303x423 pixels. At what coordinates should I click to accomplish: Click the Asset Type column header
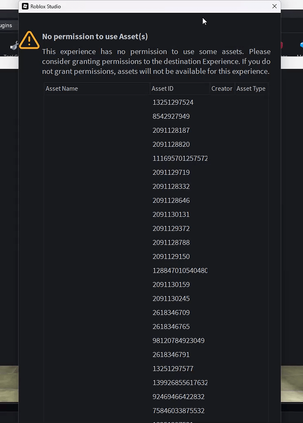pos(251,88)
